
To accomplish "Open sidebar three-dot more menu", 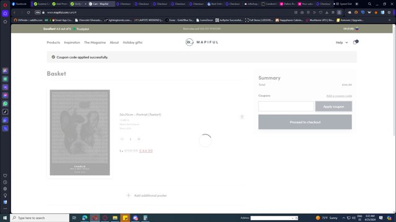I will (5, 208).
